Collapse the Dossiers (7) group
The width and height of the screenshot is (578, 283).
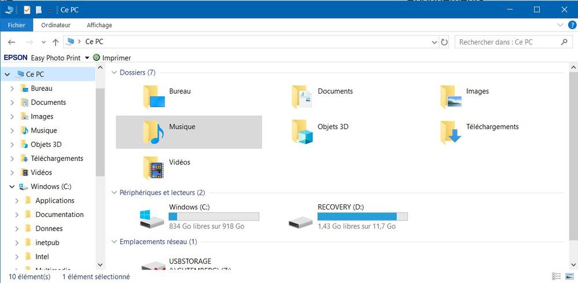[x=113, y=73]
